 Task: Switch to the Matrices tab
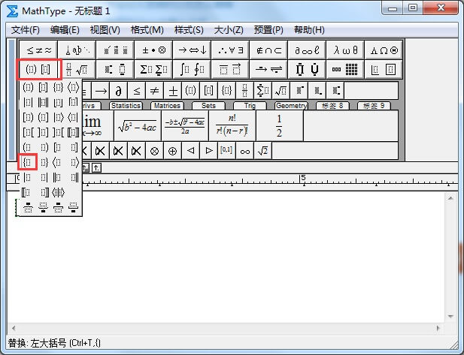tap(167, 106)
